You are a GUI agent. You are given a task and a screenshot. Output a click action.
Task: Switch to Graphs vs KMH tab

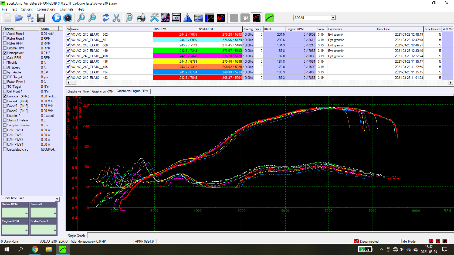pos(103,91)
